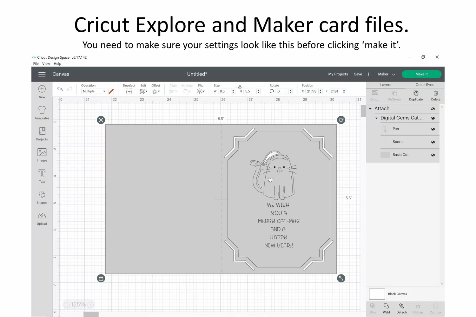Zoom out of the canvas at 125%
Image resolution: width=476 pixels, height=317 pixels.
pos(67,305)
